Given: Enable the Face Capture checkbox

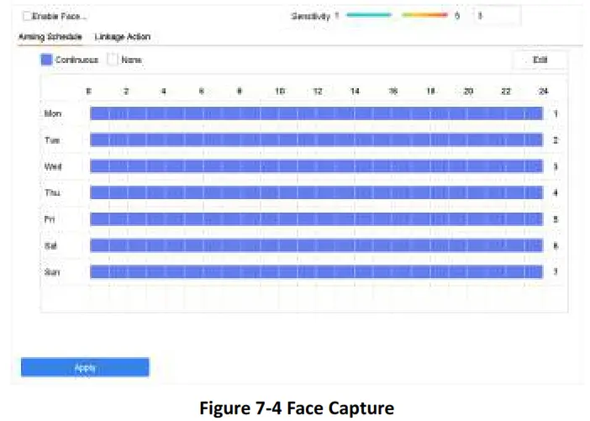Looking at the screenshot, I should click(x=27, y=16).
